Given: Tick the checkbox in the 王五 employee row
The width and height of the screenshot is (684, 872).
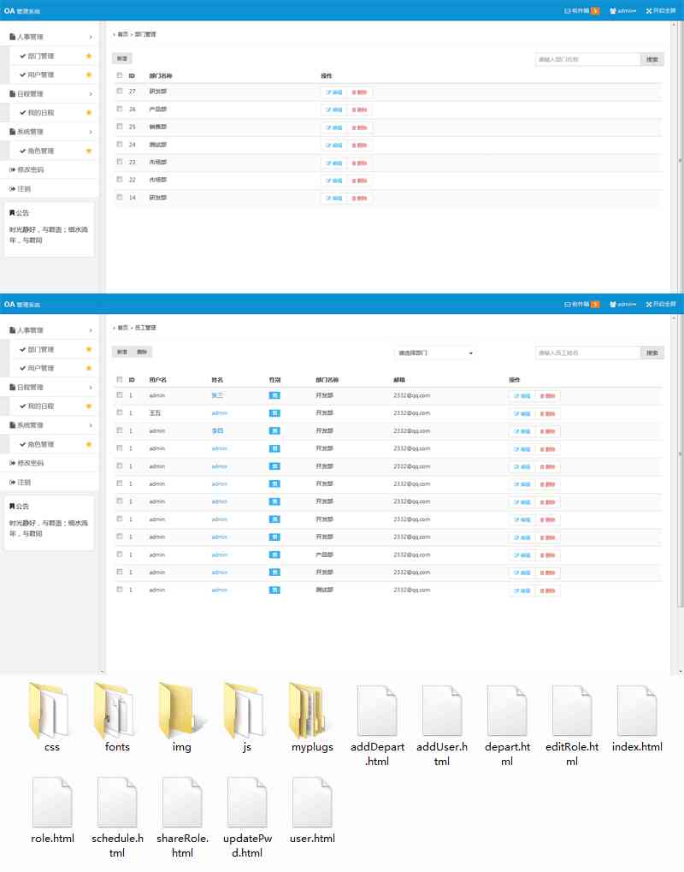Looking at the screenshot, I should (120, 412).
